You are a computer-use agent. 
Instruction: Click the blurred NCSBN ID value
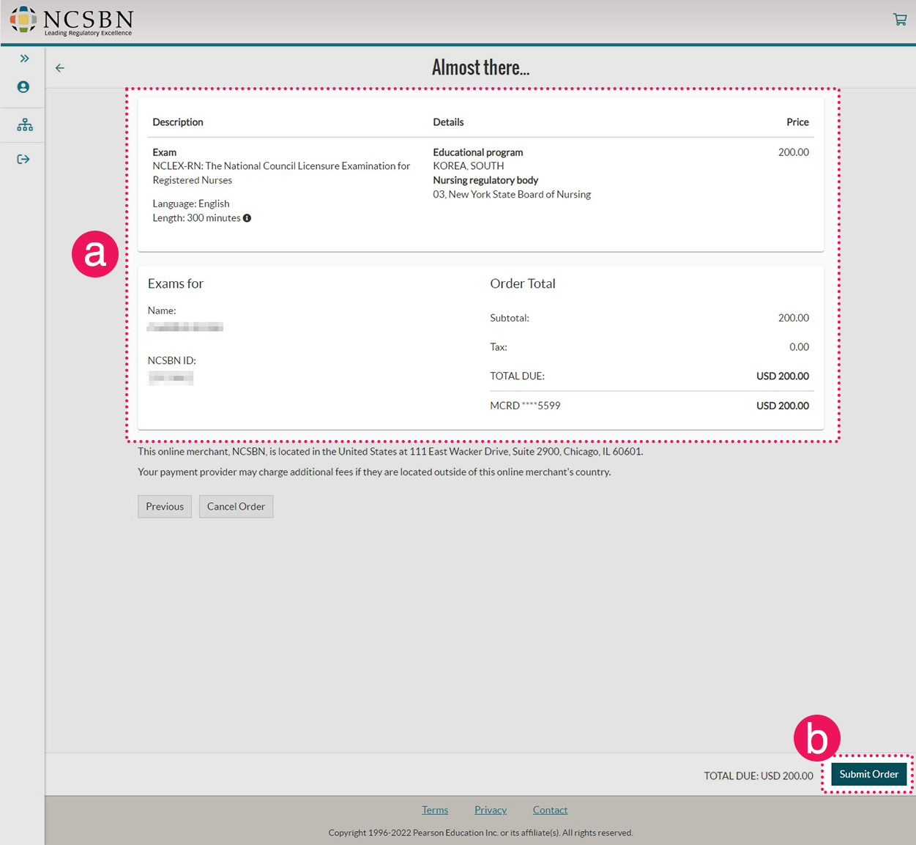tap(171, 378)
